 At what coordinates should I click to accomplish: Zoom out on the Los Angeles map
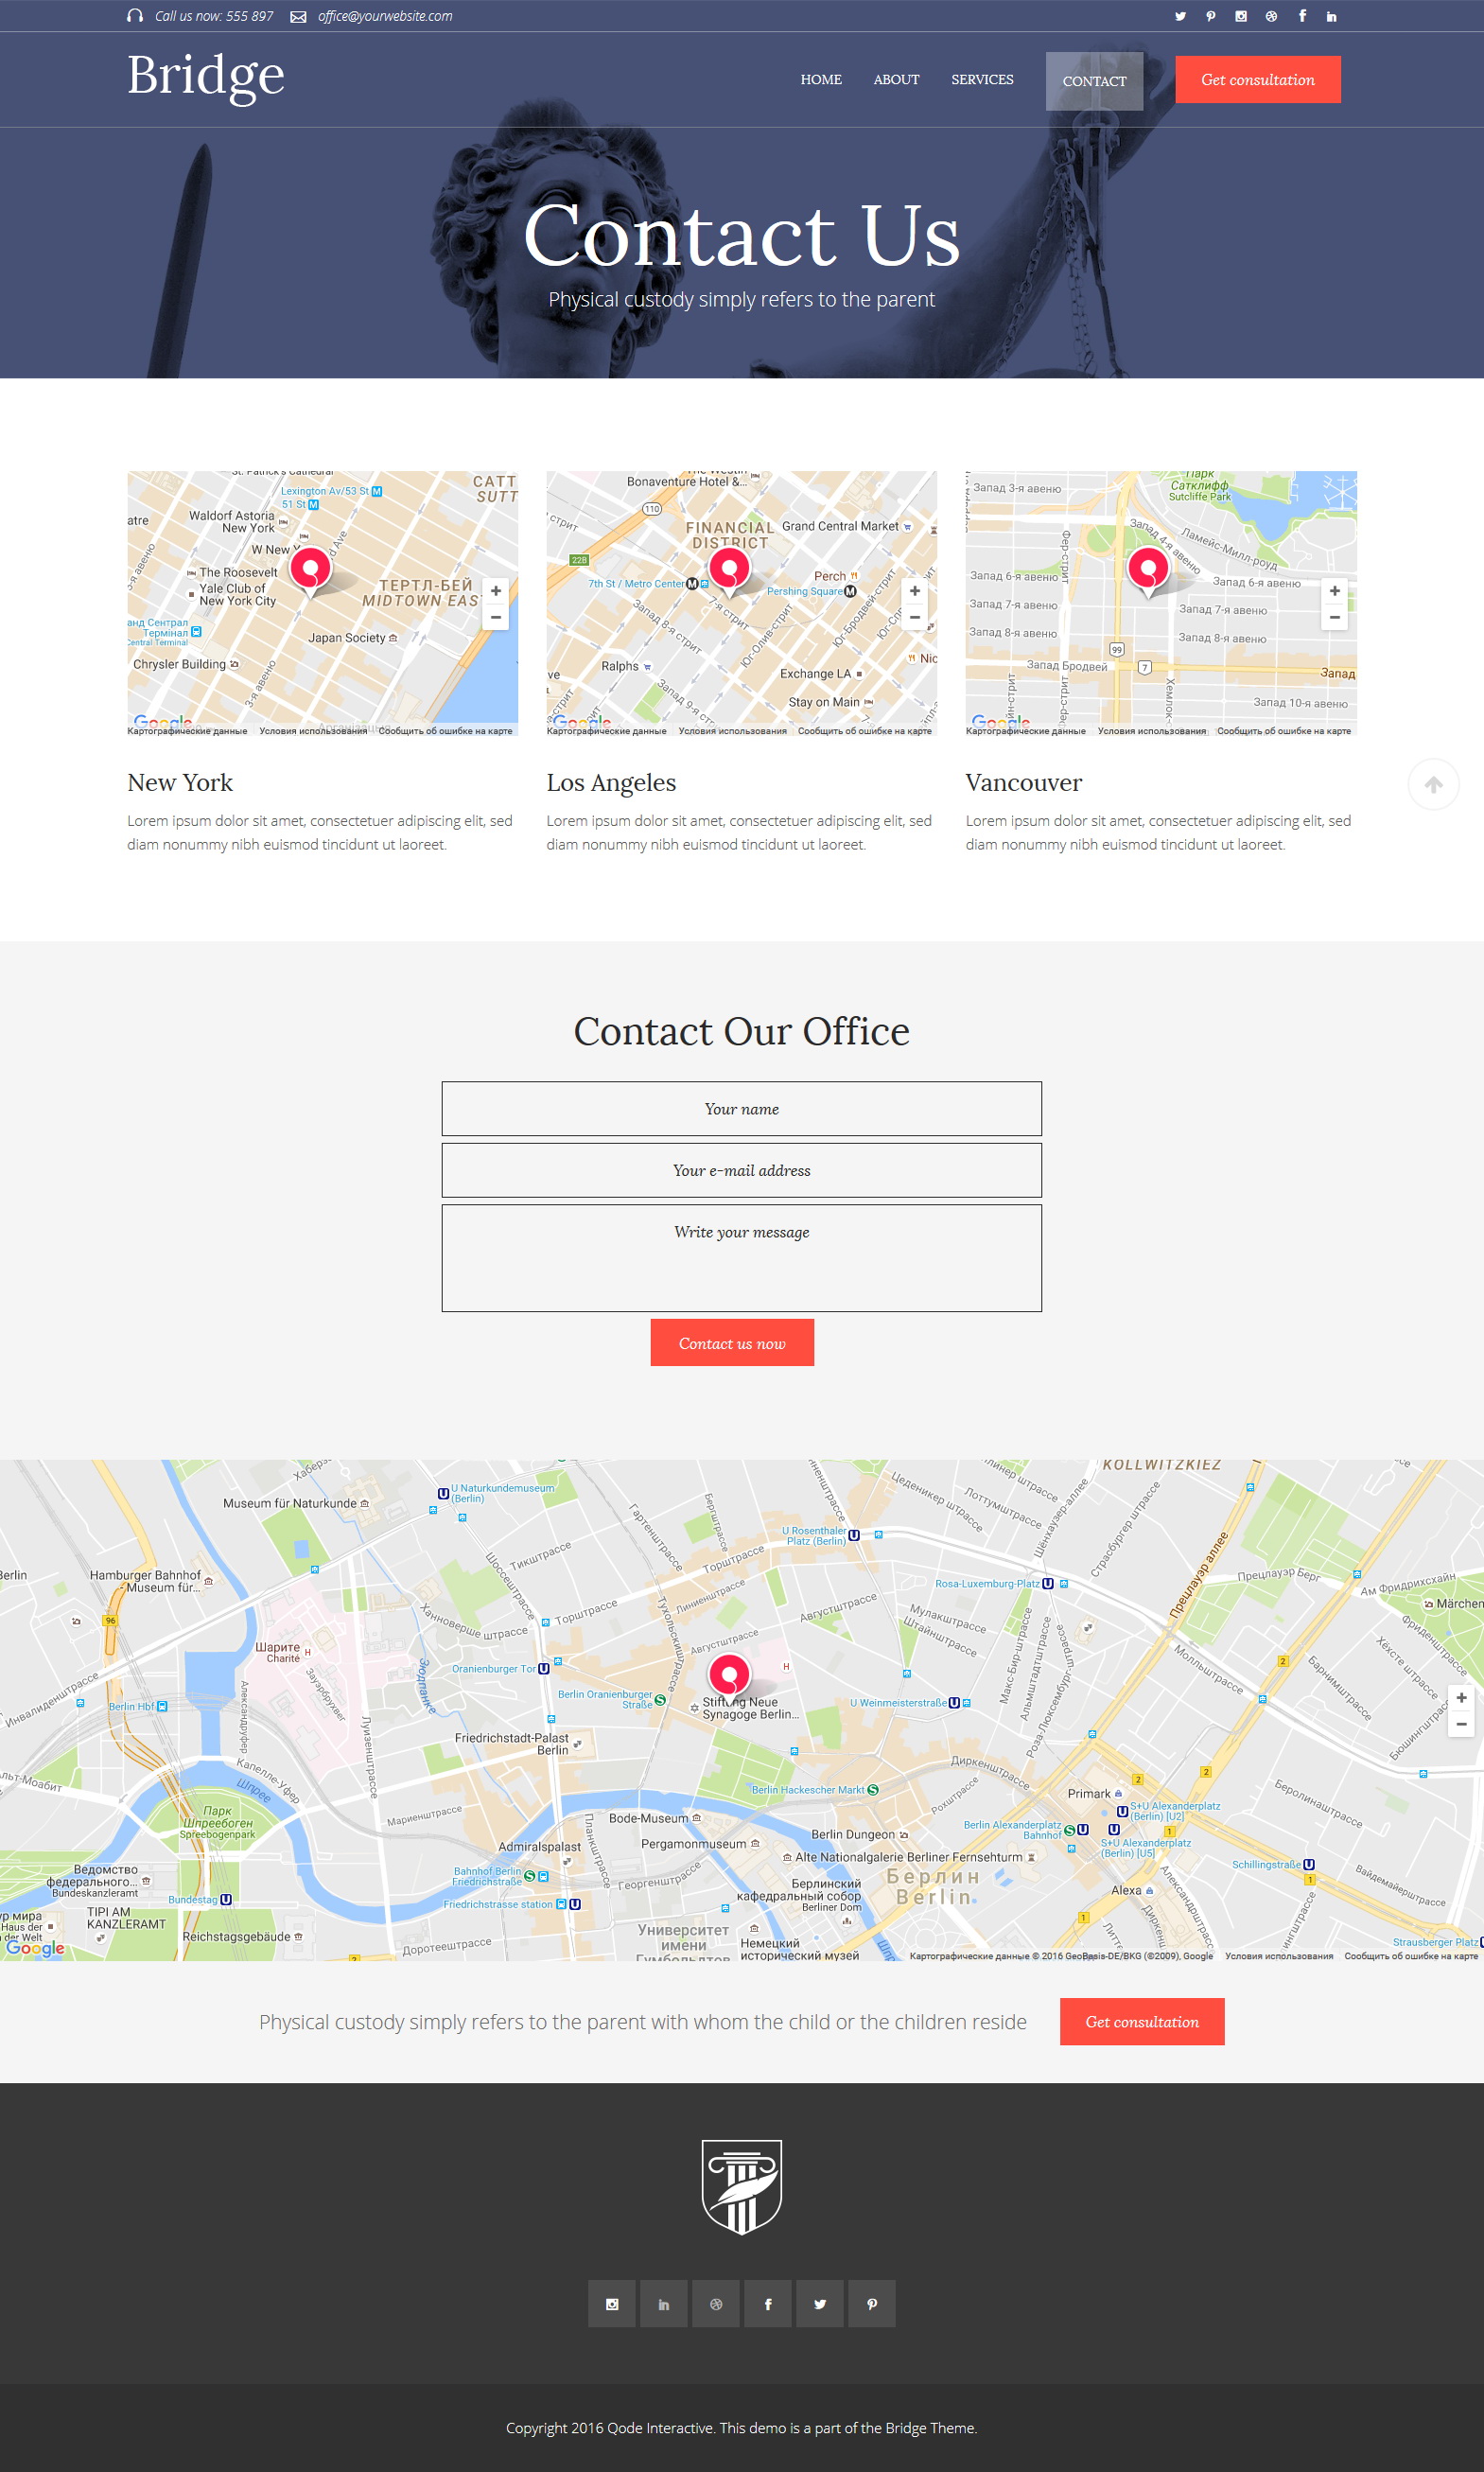pos(915,617)
